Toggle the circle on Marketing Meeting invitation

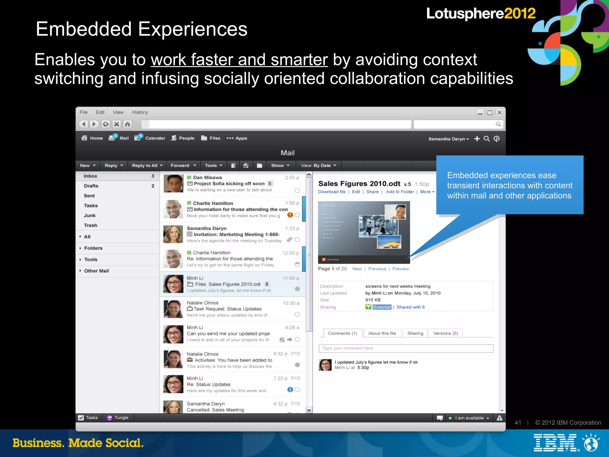(297, 239)
